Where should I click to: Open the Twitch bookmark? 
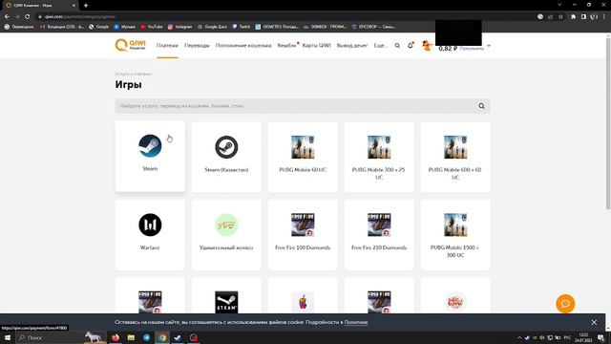[x=242, y=27]
